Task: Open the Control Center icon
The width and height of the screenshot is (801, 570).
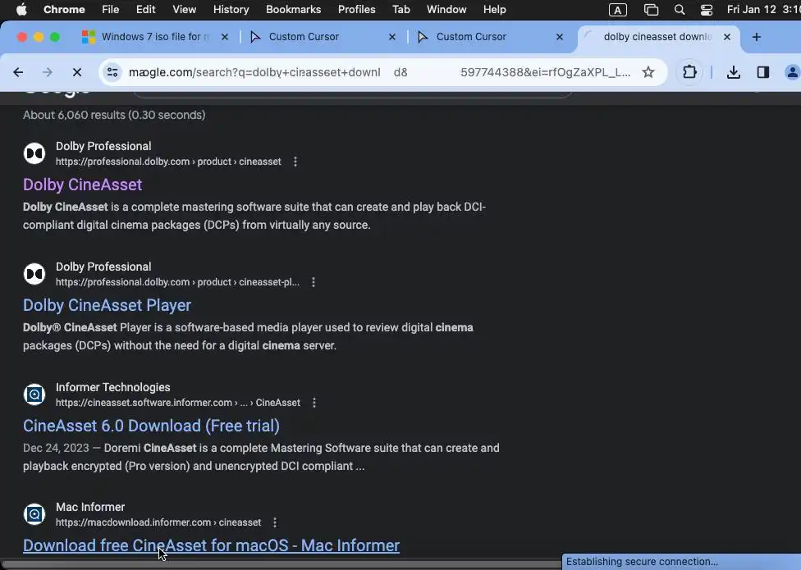Action: pyautogui.click(x=707, y=10)
